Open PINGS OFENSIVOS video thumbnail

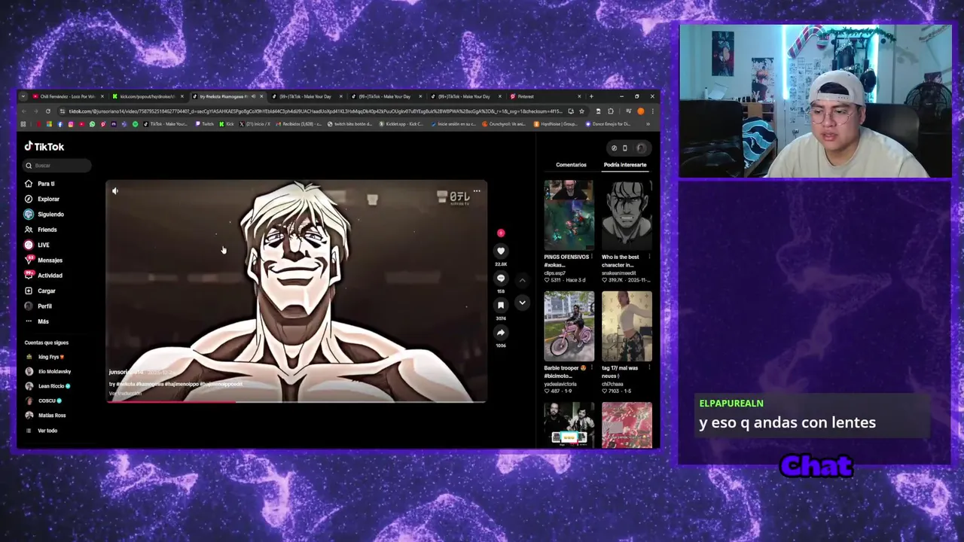pos(569,215)
